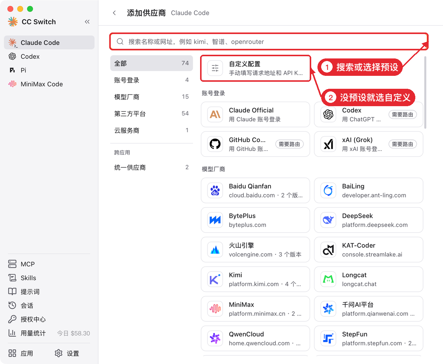The height and width of the screenshot is (364, 443).
Task: Click the Codex OpenAI logo in provider card
Action: [328, 115]
